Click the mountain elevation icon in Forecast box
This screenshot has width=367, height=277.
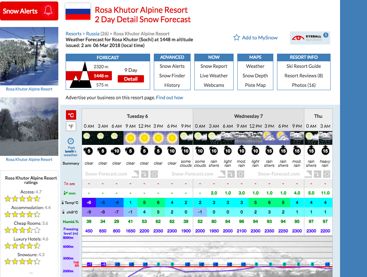tap(81, 75)
